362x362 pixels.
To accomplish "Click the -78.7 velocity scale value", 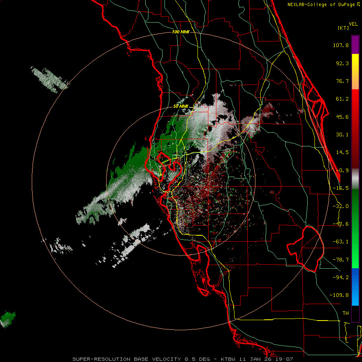I will [x=341, y=260].
